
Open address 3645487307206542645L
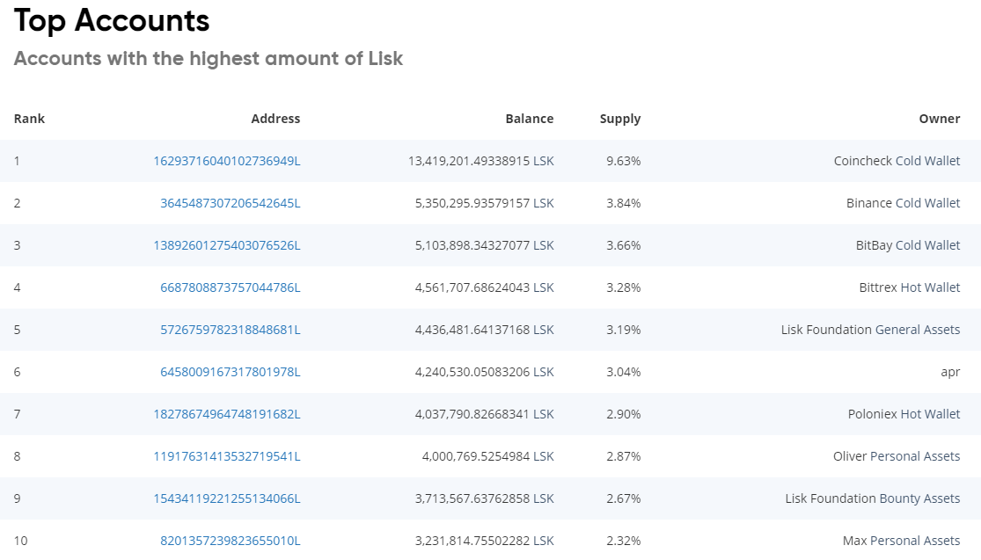(231, 203)
